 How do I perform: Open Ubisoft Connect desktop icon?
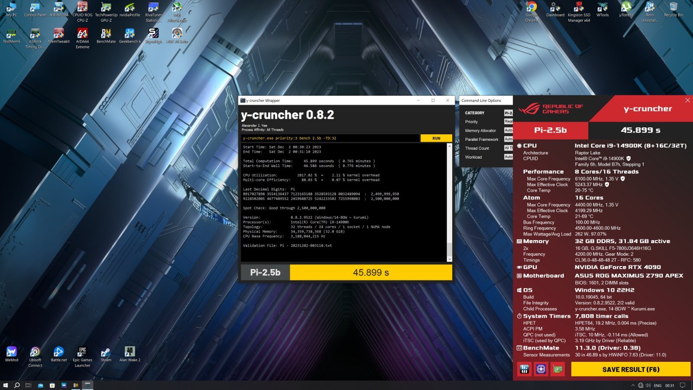click(x=35, y=357)
